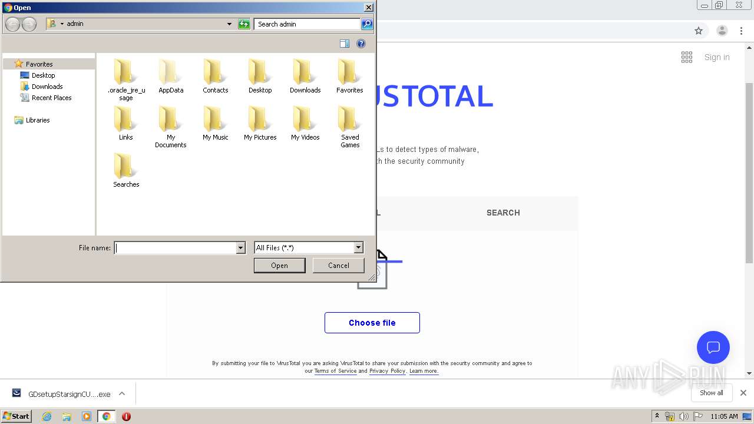Open the Links folder

coord(126,123)
